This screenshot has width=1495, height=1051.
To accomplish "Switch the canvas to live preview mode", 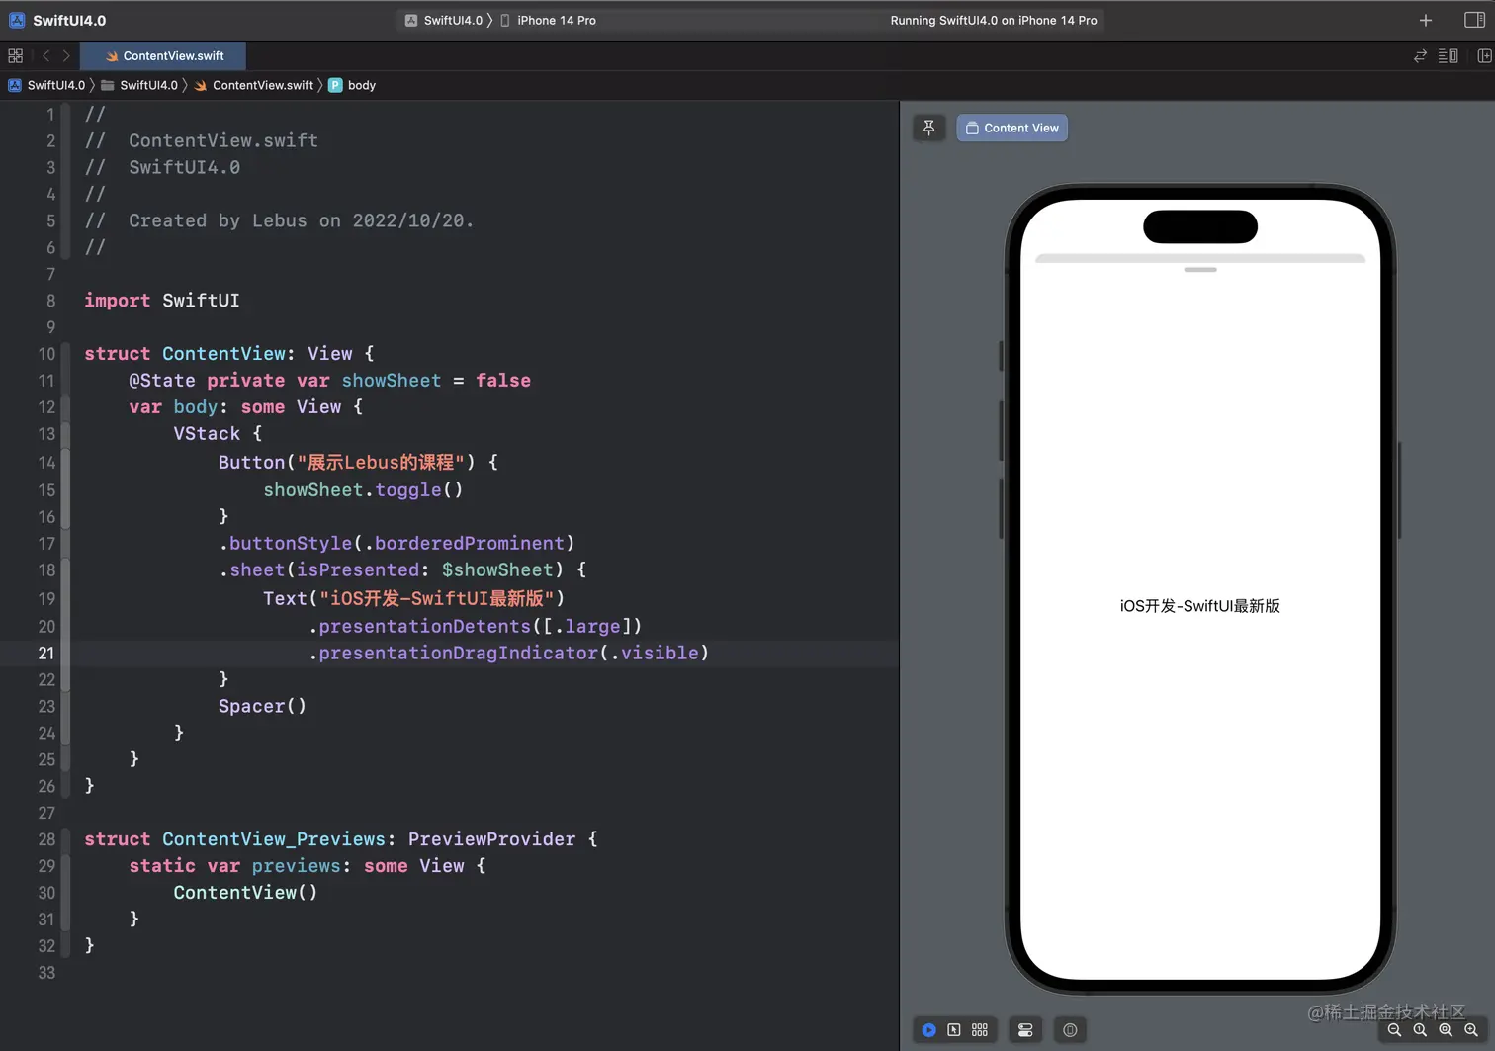I will click(x=928, y=1030).
